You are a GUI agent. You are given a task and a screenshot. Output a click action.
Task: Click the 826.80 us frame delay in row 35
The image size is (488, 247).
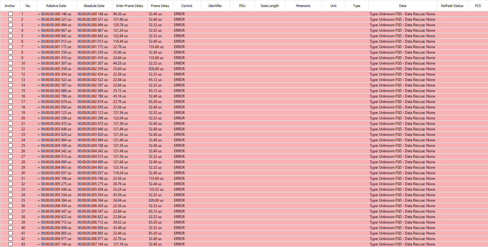pyautogui.click(x=156, y=200)
